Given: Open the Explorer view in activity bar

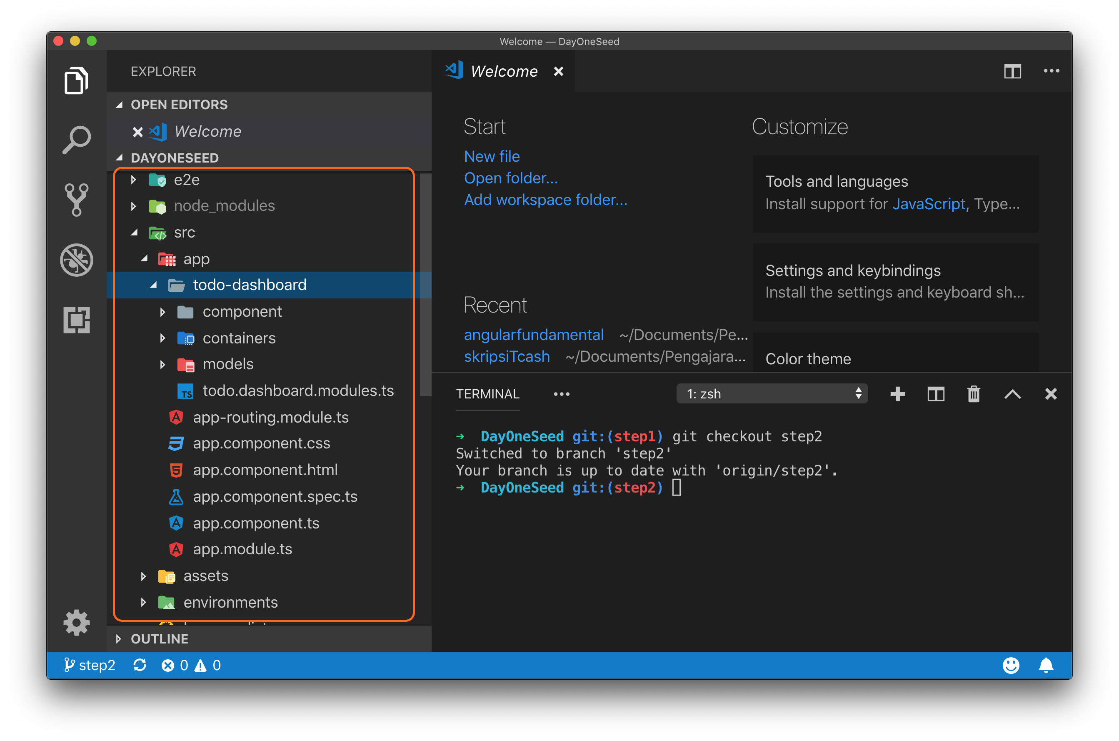Looking at the screenshot, I should (x=76, y=80).
